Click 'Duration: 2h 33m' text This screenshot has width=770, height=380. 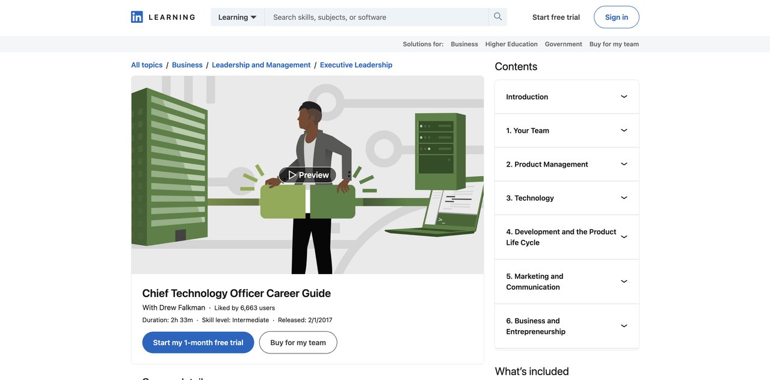tap(168, 320)
